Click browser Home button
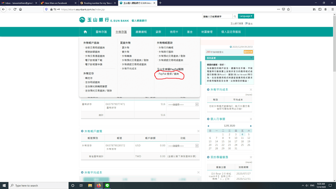 (x=20, y=9)
